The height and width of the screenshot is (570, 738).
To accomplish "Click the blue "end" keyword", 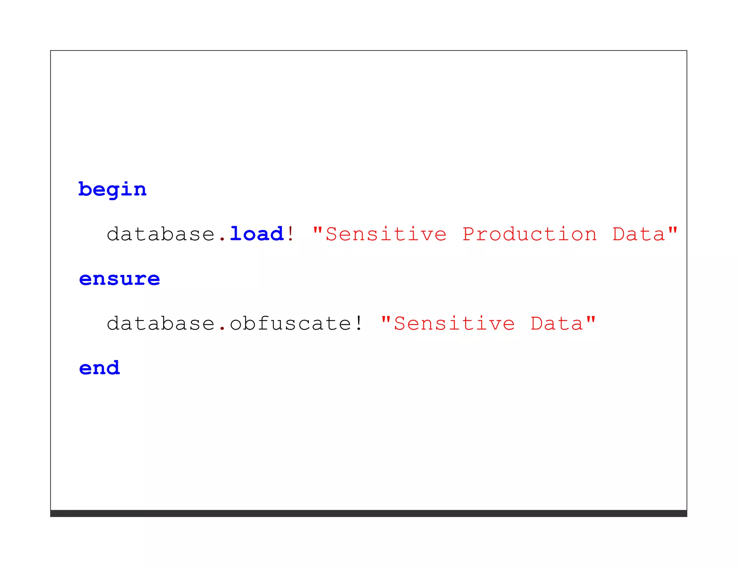I will (99, 368).
